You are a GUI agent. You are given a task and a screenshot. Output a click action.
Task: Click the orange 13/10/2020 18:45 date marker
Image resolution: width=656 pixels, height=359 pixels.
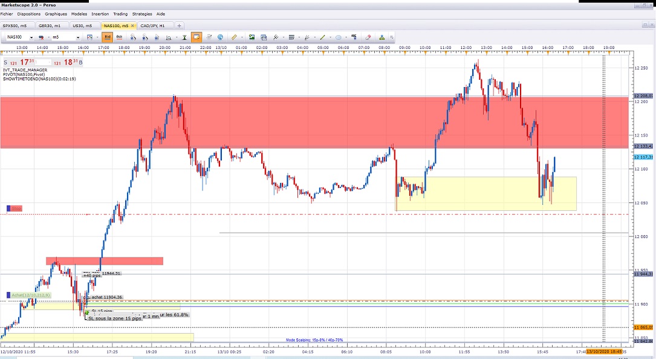(604, 352)
